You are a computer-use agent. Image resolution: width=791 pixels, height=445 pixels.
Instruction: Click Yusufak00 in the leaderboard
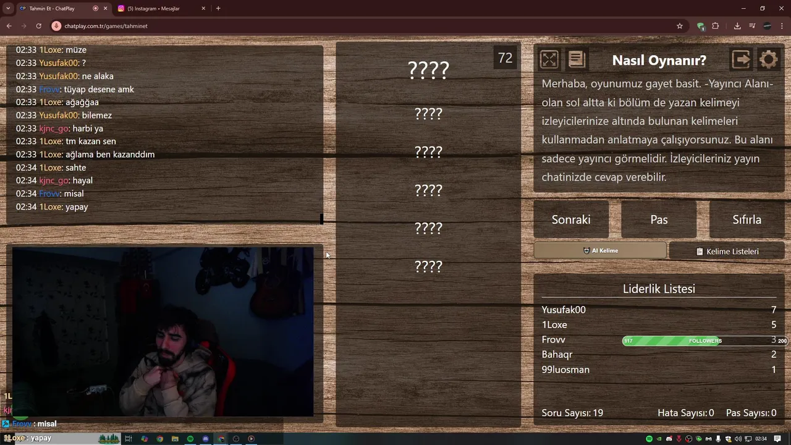[x=564, y=310]
